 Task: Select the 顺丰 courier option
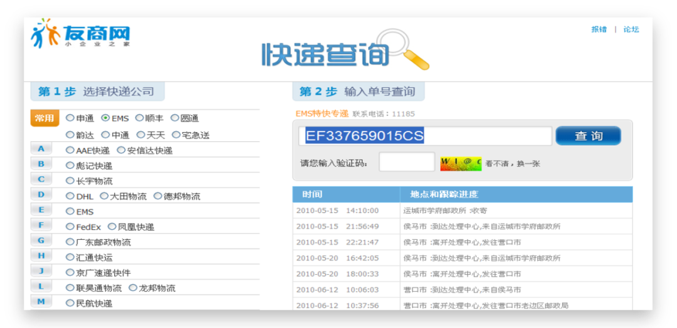coord(139,118)
